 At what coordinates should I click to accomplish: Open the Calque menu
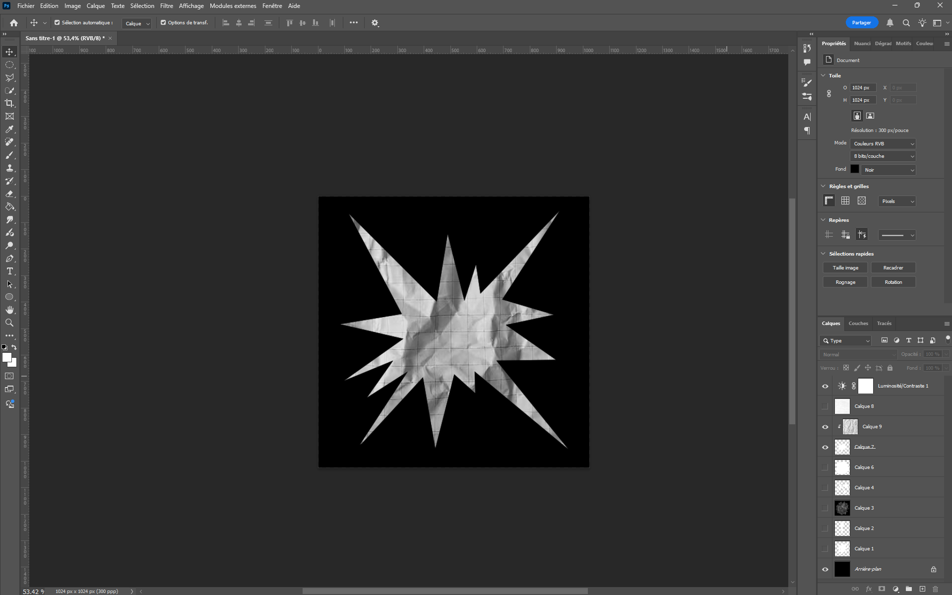[96, 6]
